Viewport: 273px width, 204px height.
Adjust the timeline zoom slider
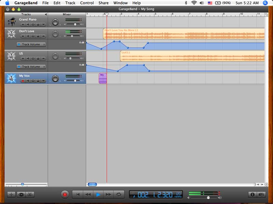(x=23, y=184)
